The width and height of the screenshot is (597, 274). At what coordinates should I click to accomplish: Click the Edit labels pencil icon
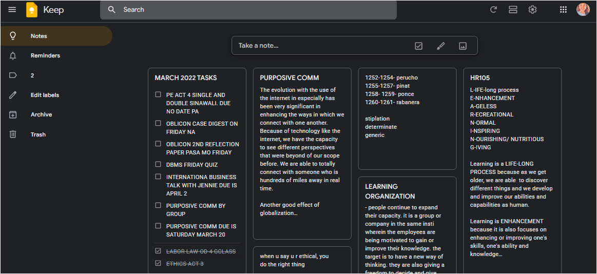[x=12, y=95]
